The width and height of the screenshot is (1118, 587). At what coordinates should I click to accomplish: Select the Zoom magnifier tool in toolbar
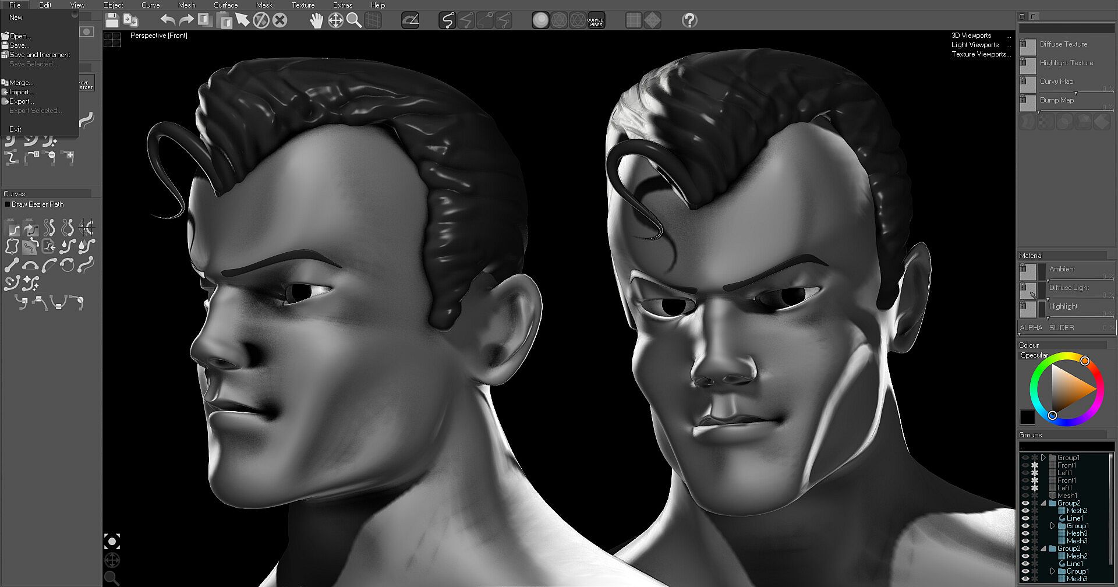(353, 20)
